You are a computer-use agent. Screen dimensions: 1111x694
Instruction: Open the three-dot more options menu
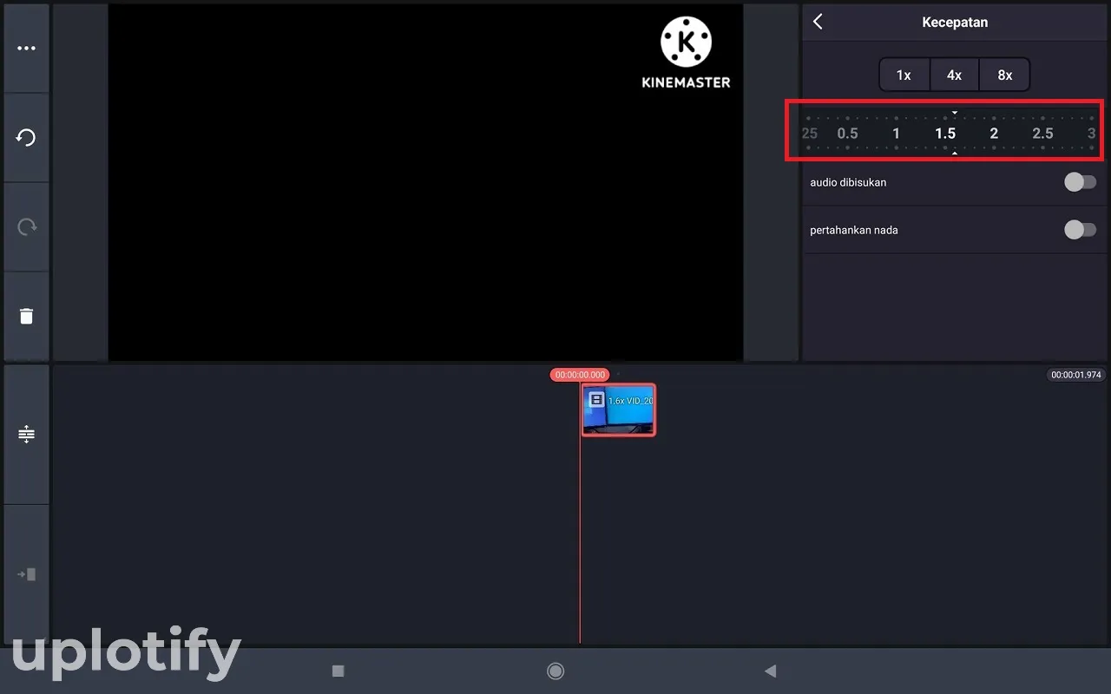click(x=26, y=49)
